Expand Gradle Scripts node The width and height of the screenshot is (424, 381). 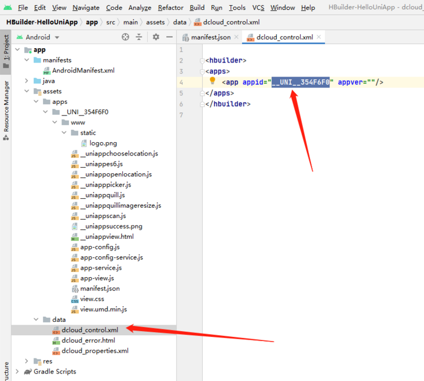click(x=17, y=371)
